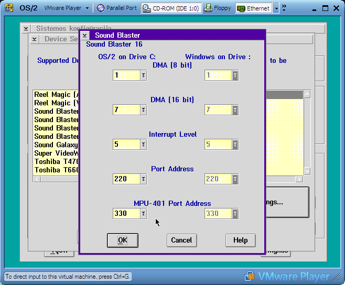Click the VMware Player logo in status bar

click(287, 277)
